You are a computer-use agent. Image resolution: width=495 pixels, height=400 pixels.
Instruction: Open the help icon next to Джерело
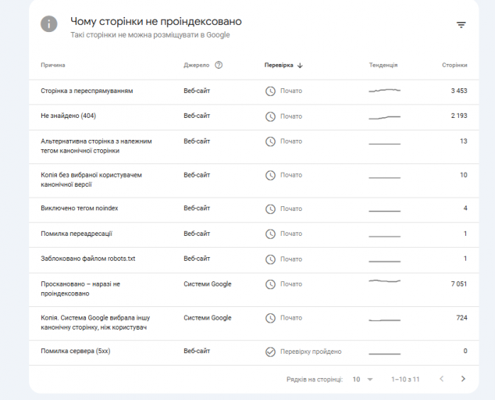click(x=219, y=65)
